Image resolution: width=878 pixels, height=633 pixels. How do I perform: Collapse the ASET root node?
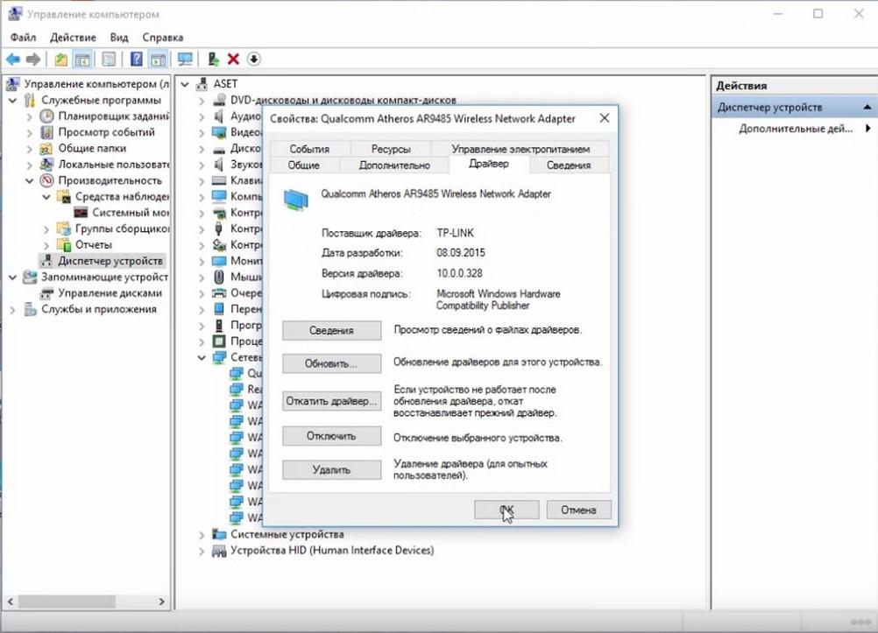185,85
